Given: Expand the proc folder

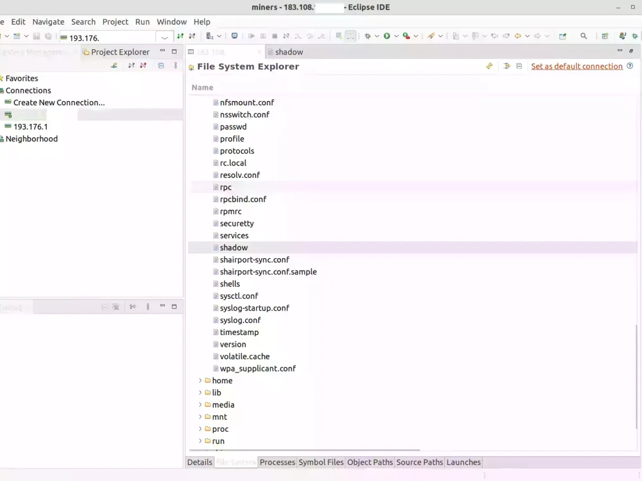Looking at the screenshot, I should point(201,429).
